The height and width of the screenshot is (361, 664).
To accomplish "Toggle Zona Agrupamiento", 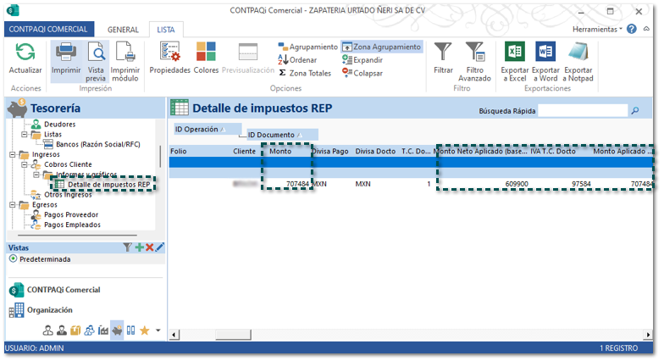I will pos(381,47).
